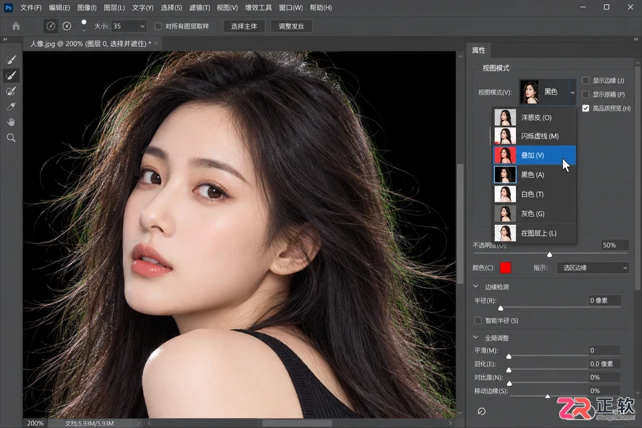Click the 选择主体 button
The image size is (642, 428).
pos(244,26)
